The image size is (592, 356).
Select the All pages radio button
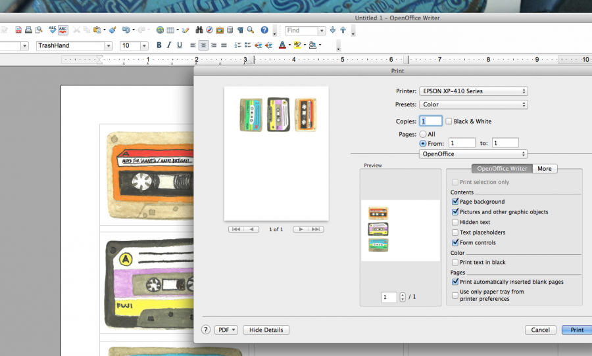click(x=423, y=134)
